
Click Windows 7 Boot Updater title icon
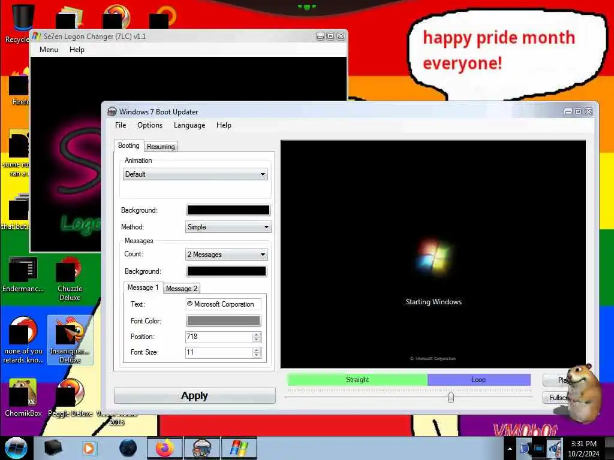pyautogui.click(x=112, y=111)
